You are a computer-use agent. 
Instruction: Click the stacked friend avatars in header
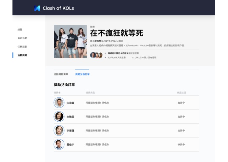[x=96, y=55]
